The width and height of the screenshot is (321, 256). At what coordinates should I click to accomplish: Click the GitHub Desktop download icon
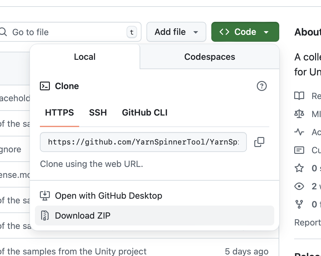click(45, 196)
